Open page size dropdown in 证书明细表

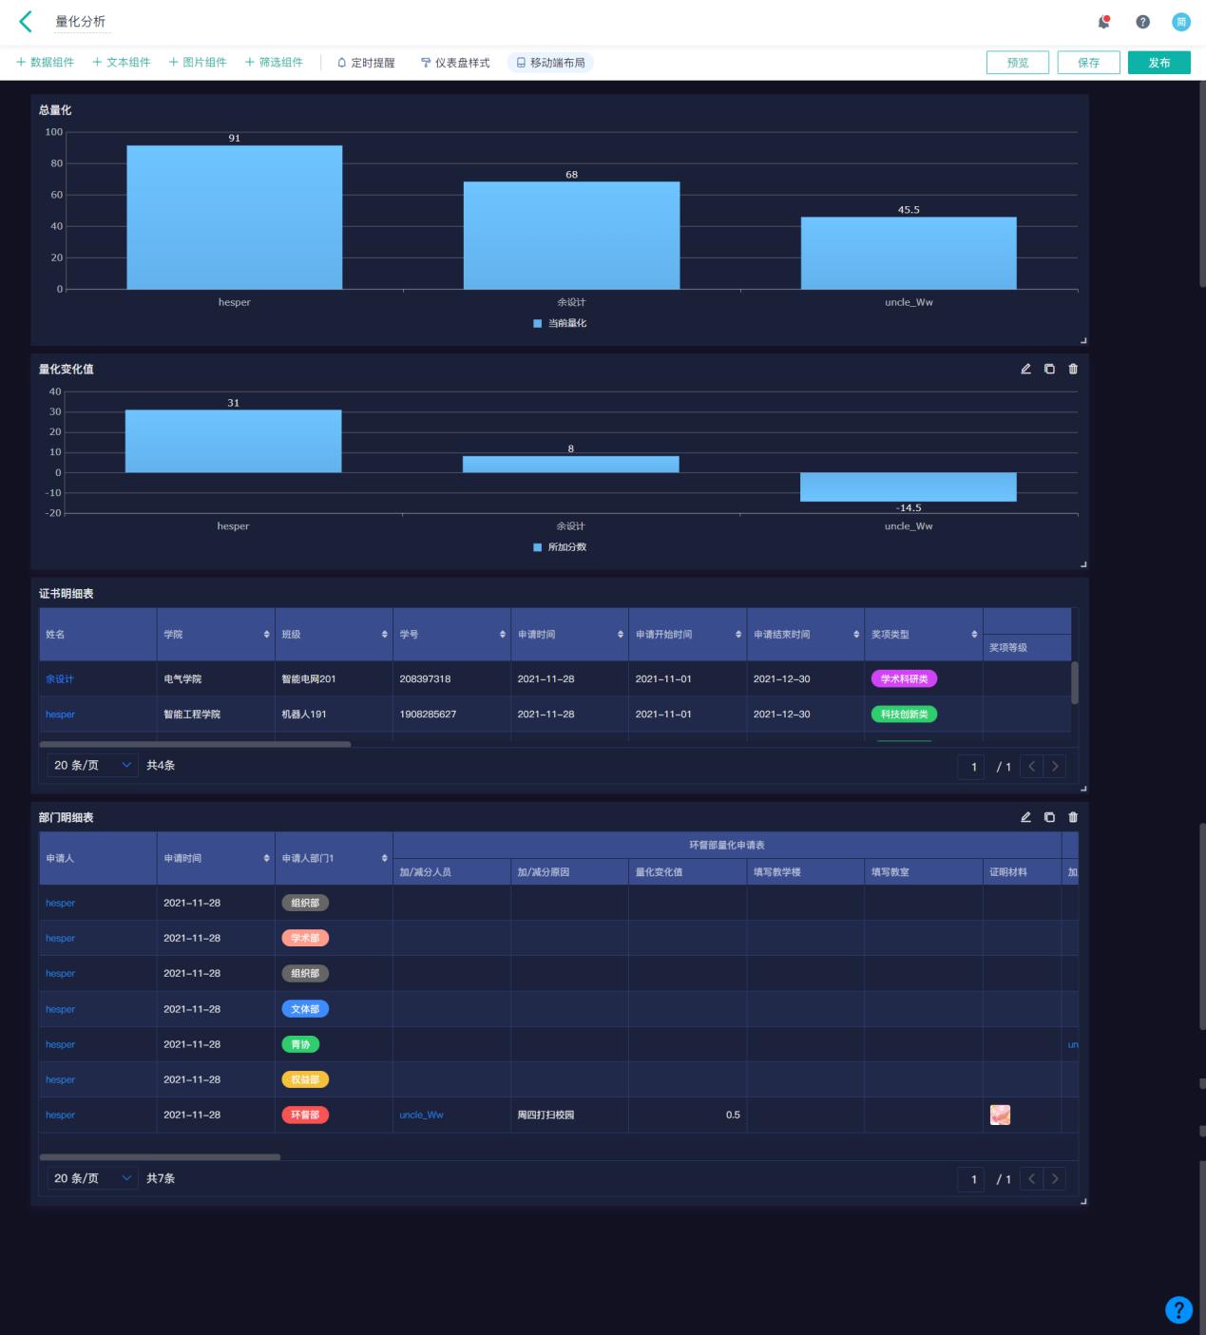pos(92,765)
